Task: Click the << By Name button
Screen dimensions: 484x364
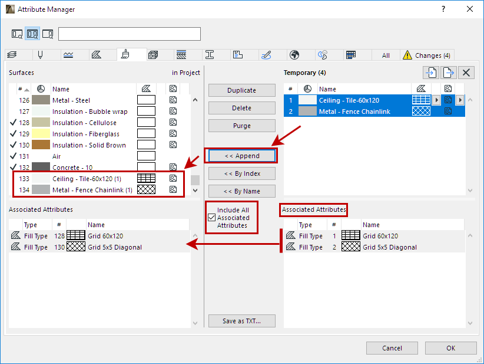Action: pos(241,191)
